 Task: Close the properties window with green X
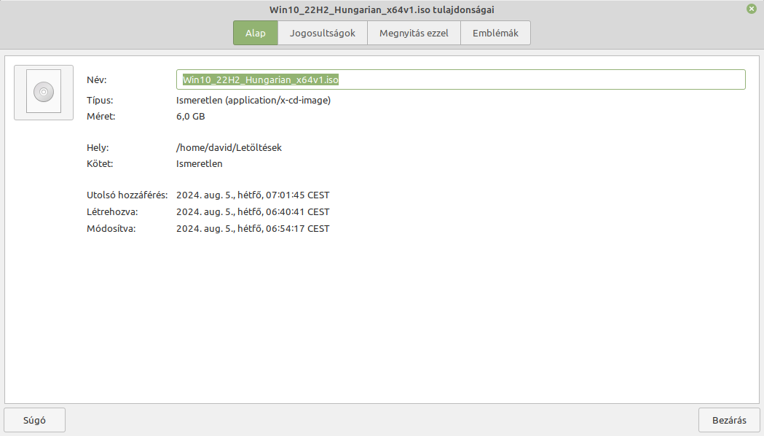[752, 9]
